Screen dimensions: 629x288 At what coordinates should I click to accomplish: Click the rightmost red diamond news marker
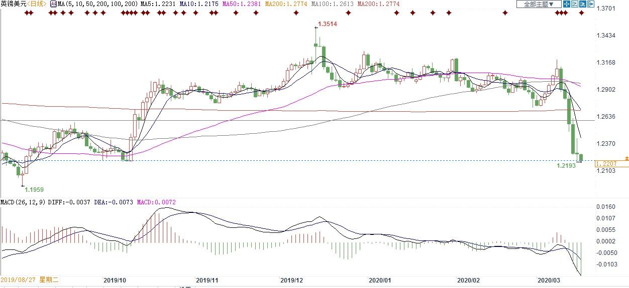582,13
